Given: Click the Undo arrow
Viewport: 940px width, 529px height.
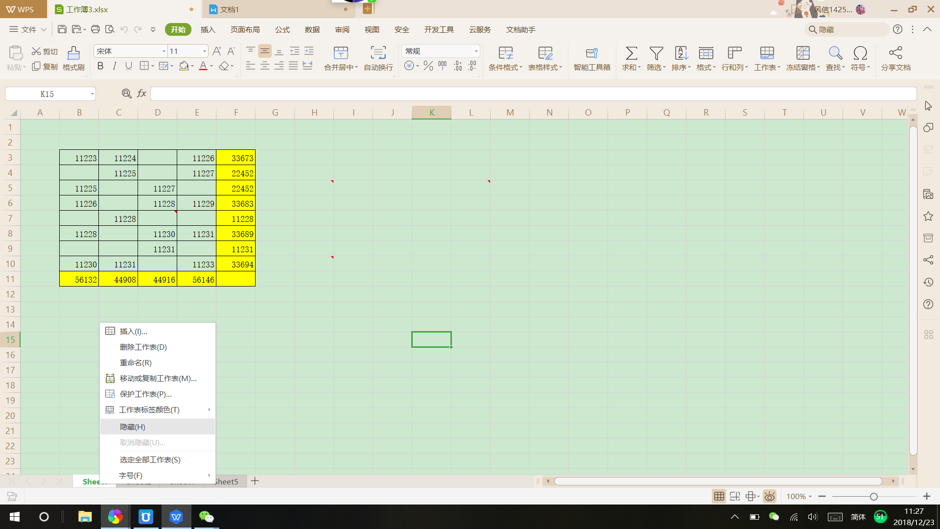Looking at the screenshot, I should 124,29.
